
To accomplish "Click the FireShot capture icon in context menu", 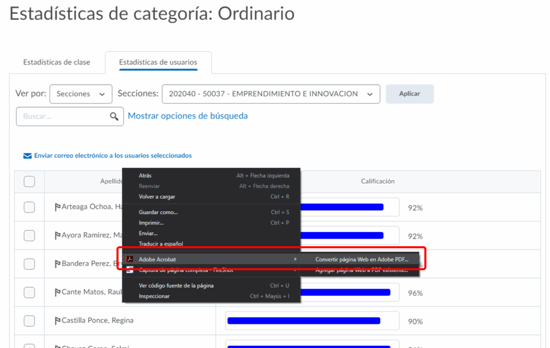I will click(x=129, y=270).
